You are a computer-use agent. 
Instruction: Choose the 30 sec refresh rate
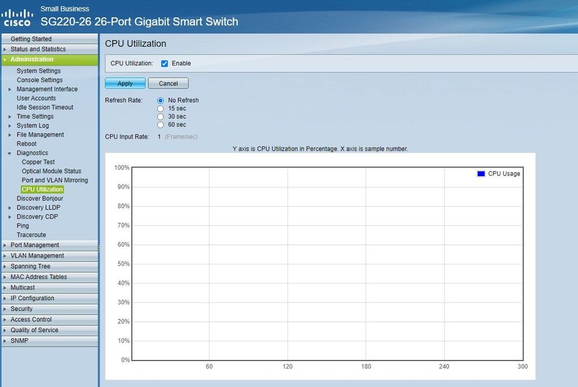160,117
